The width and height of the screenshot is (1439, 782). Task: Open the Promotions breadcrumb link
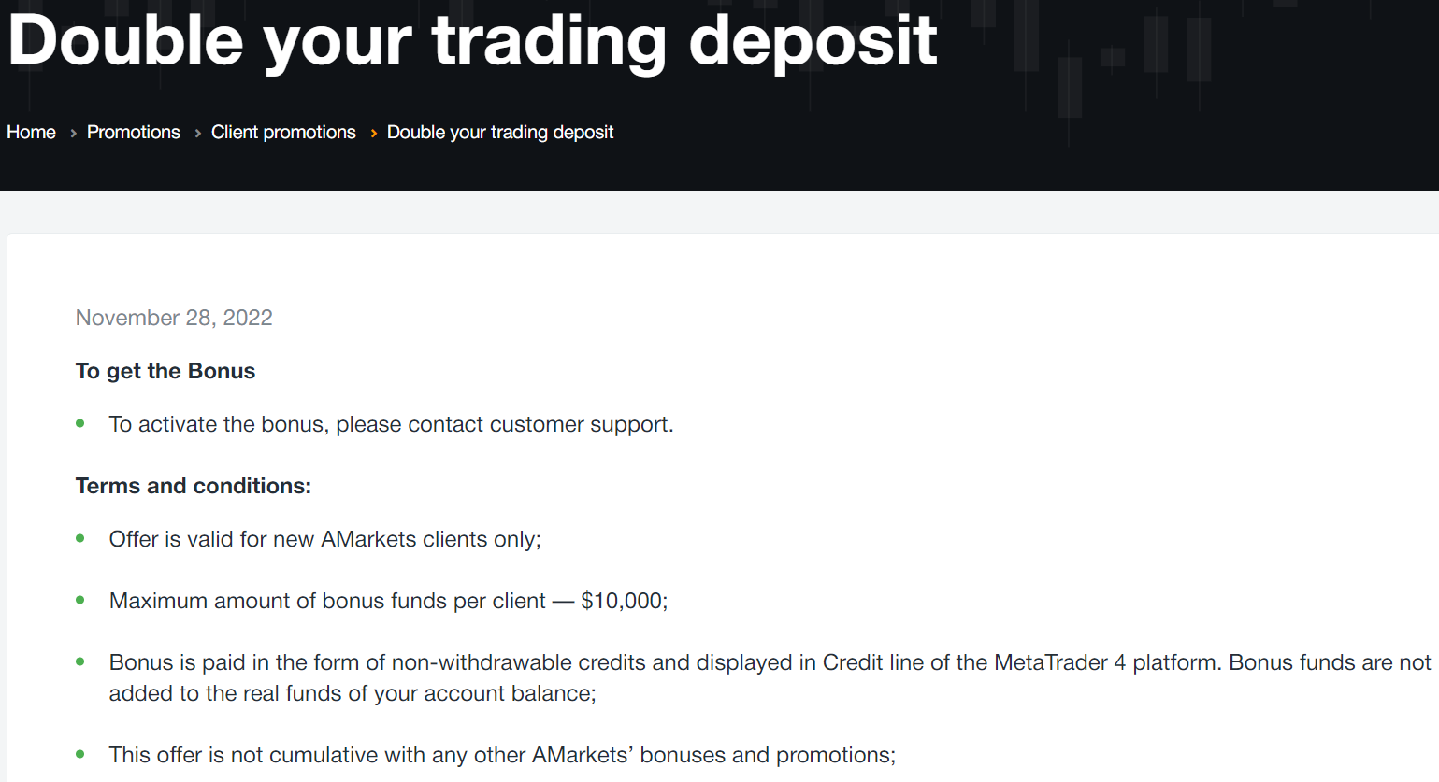point(134,133)
